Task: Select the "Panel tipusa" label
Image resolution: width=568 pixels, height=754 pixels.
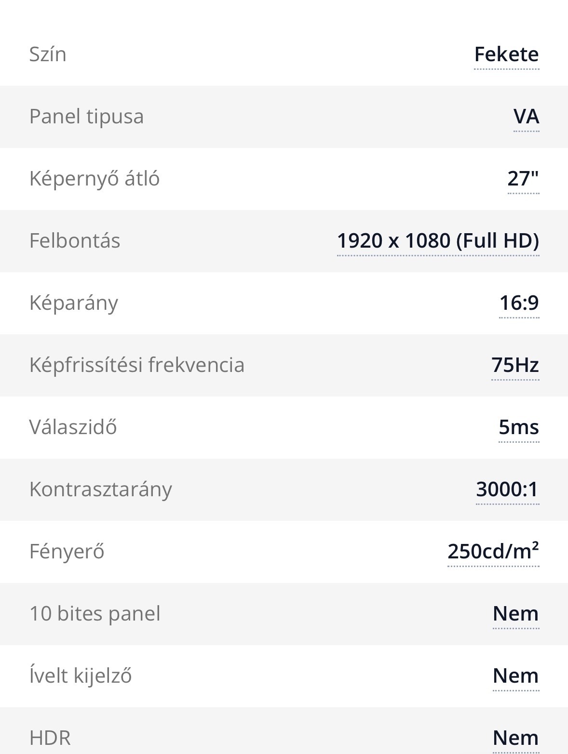Action: pyautogui.click(x=86, y=117)
